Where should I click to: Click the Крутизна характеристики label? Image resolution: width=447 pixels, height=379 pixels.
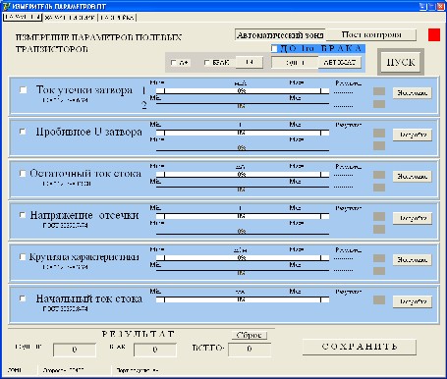click(x=84, y=257)
